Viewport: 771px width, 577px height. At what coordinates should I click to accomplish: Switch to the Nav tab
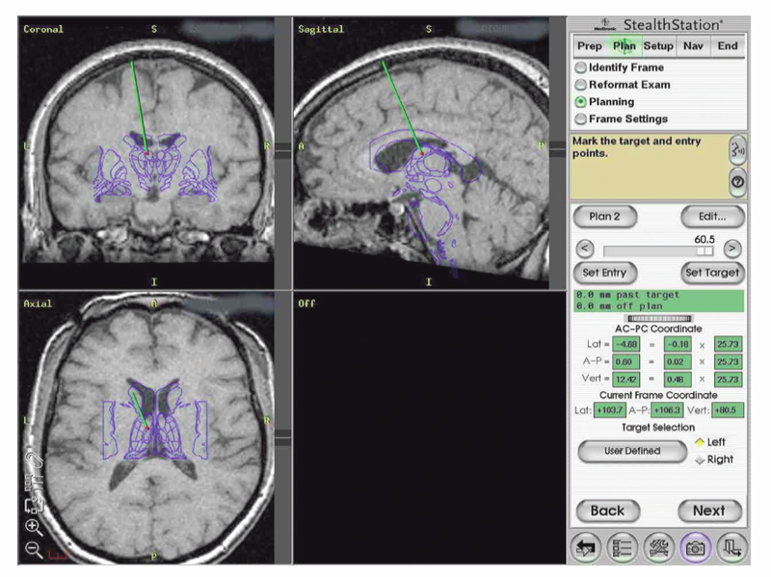[692, 45]
